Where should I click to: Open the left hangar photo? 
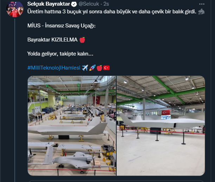pyautogui.click(x=72, y=126)
